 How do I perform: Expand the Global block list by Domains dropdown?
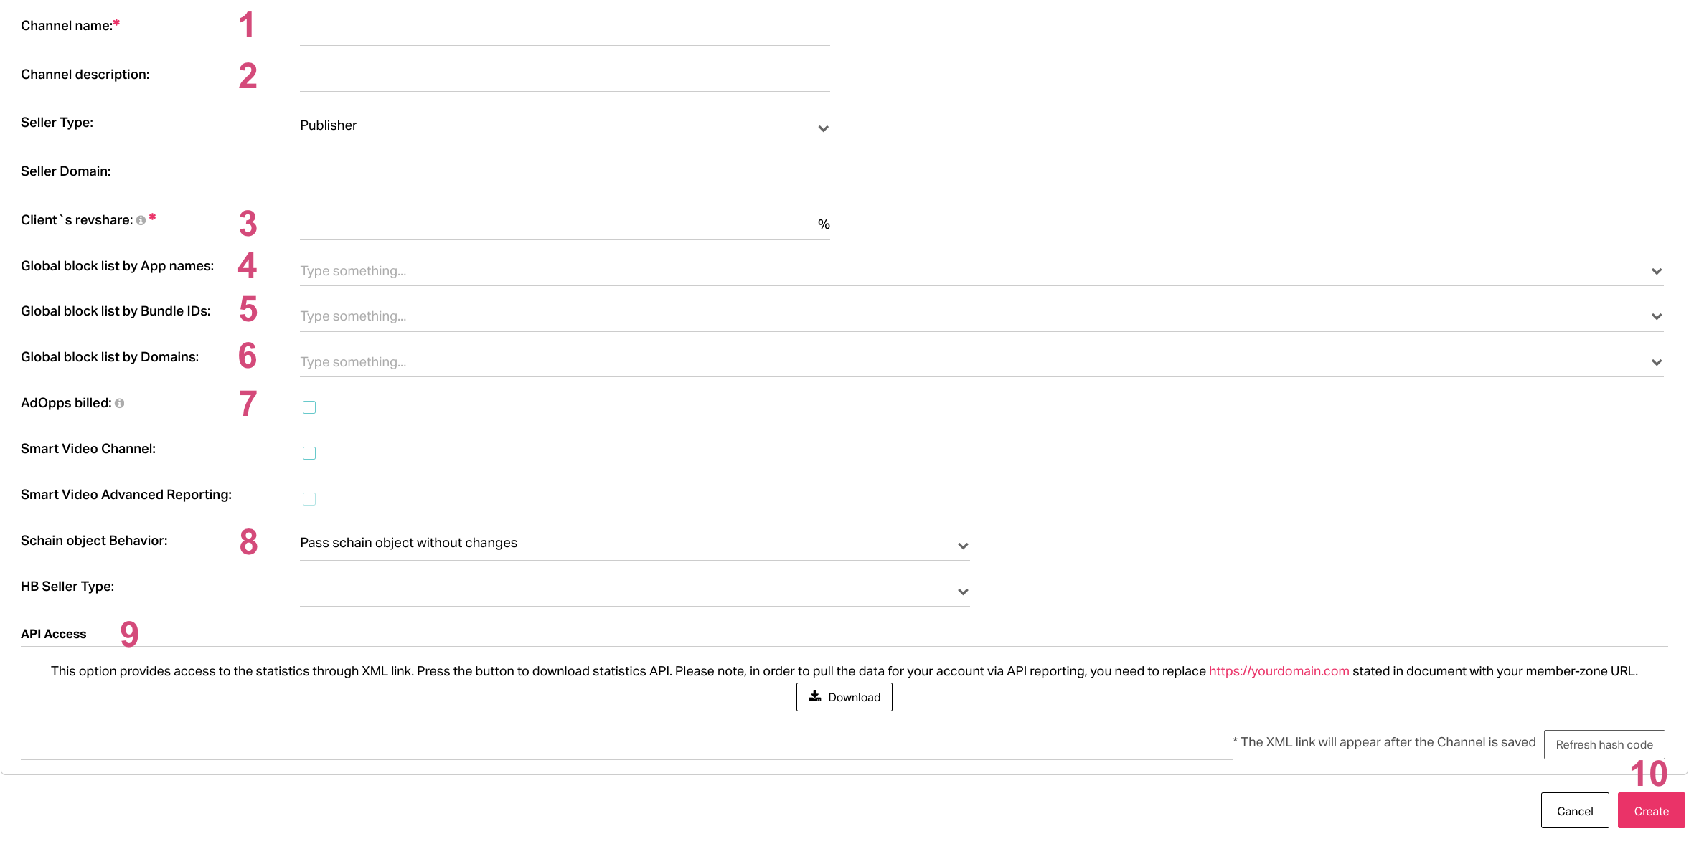click(x=982, y=362)
